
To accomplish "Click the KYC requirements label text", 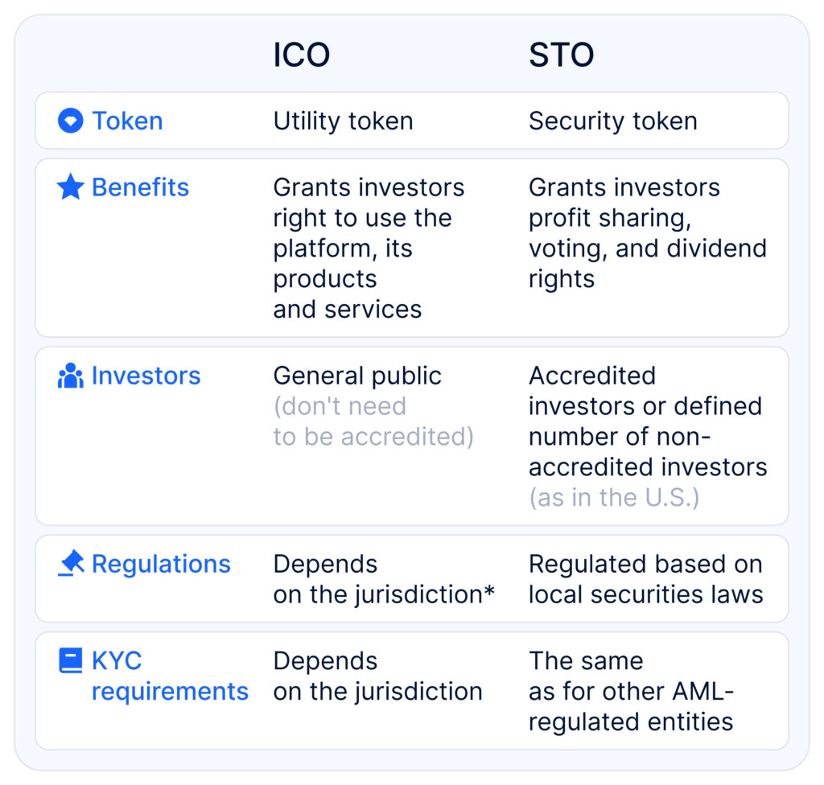I will tap(170, 676).
